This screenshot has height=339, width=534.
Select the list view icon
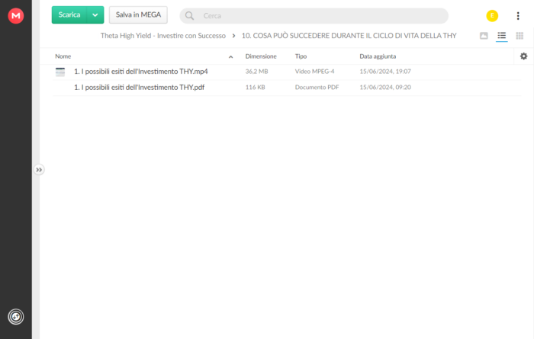tap(502, 36)
